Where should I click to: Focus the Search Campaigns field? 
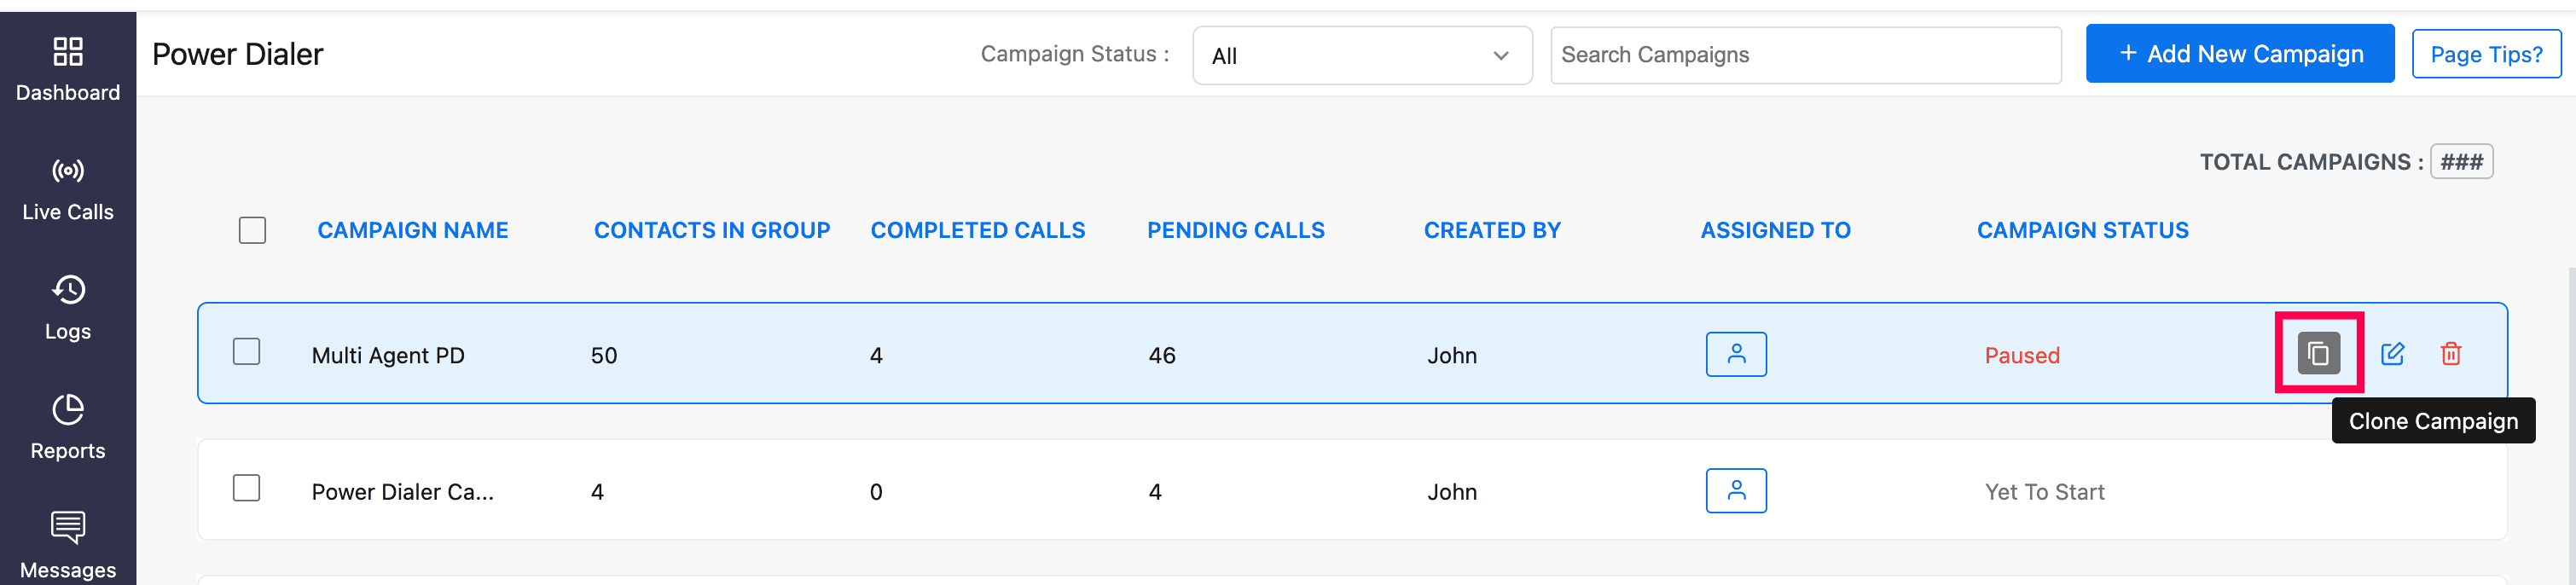(x=1805, y=55)
